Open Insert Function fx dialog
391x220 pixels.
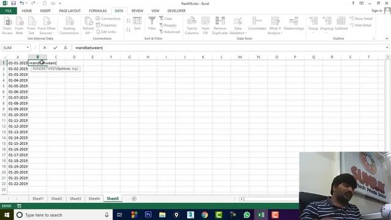[x=65, y=48]
